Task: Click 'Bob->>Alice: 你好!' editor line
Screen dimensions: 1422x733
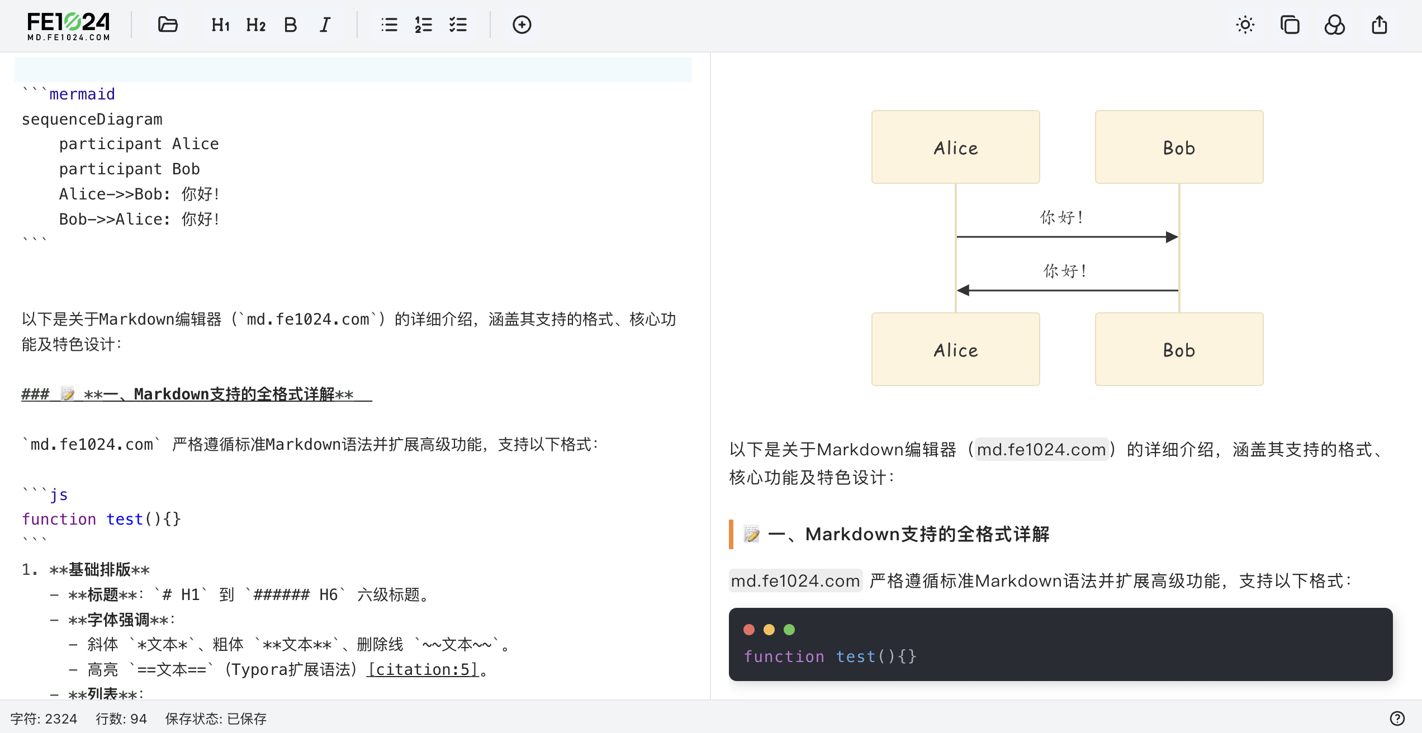Action: (140, 219)
